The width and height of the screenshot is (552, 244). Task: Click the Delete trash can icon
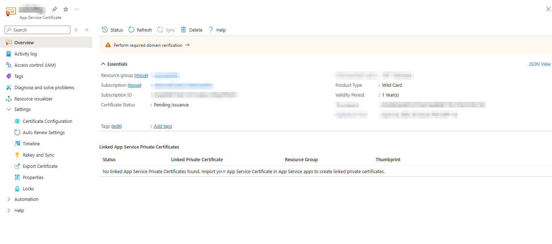pos(183,29)
